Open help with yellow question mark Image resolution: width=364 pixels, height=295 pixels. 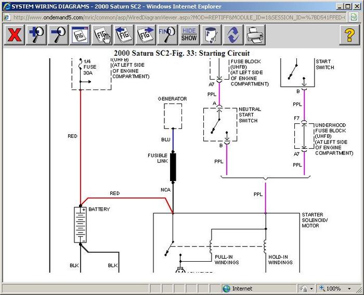click(x=349, y=35)
